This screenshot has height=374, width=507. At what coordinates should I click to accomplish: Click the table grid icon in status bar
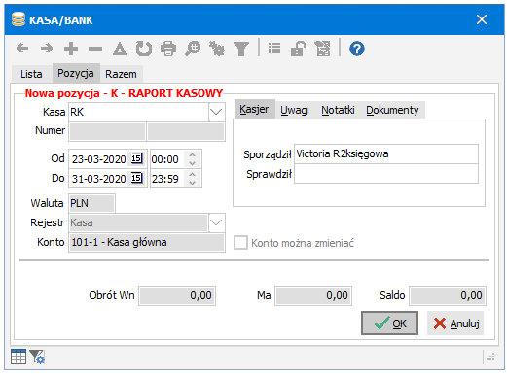pos(18,357)
